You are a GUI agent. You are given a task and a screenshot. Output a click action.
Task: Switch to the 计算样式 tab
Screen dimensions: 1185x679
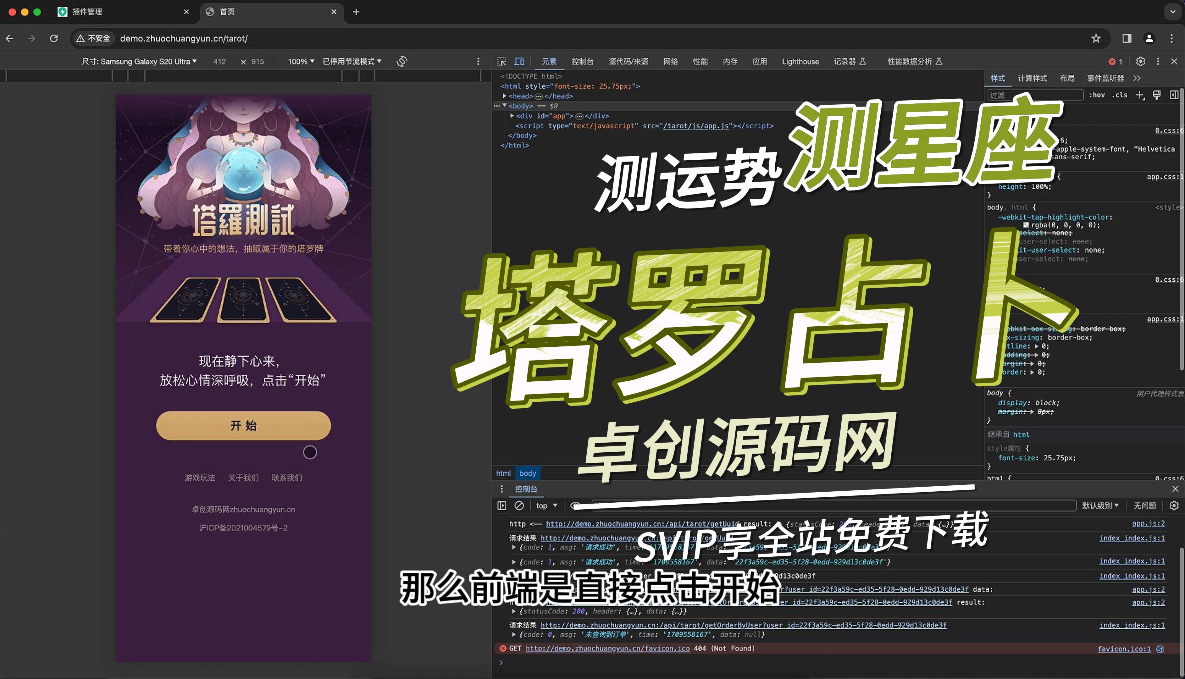coord(1032,78)
